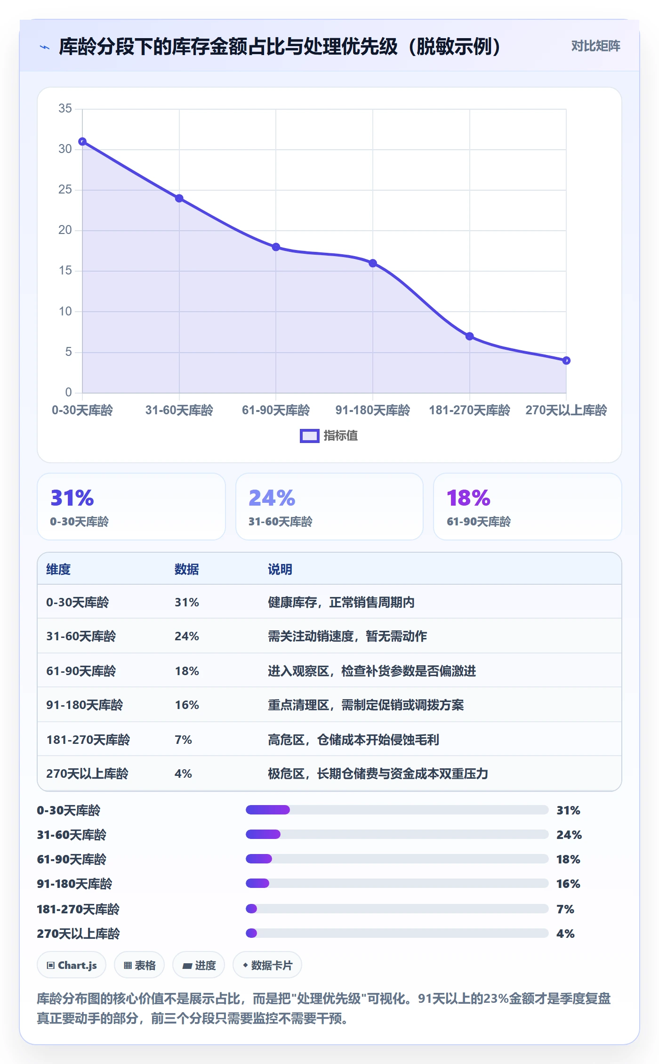Open the 24% data card
This screenshot has height=1064, width=659.
click(329, 507)
